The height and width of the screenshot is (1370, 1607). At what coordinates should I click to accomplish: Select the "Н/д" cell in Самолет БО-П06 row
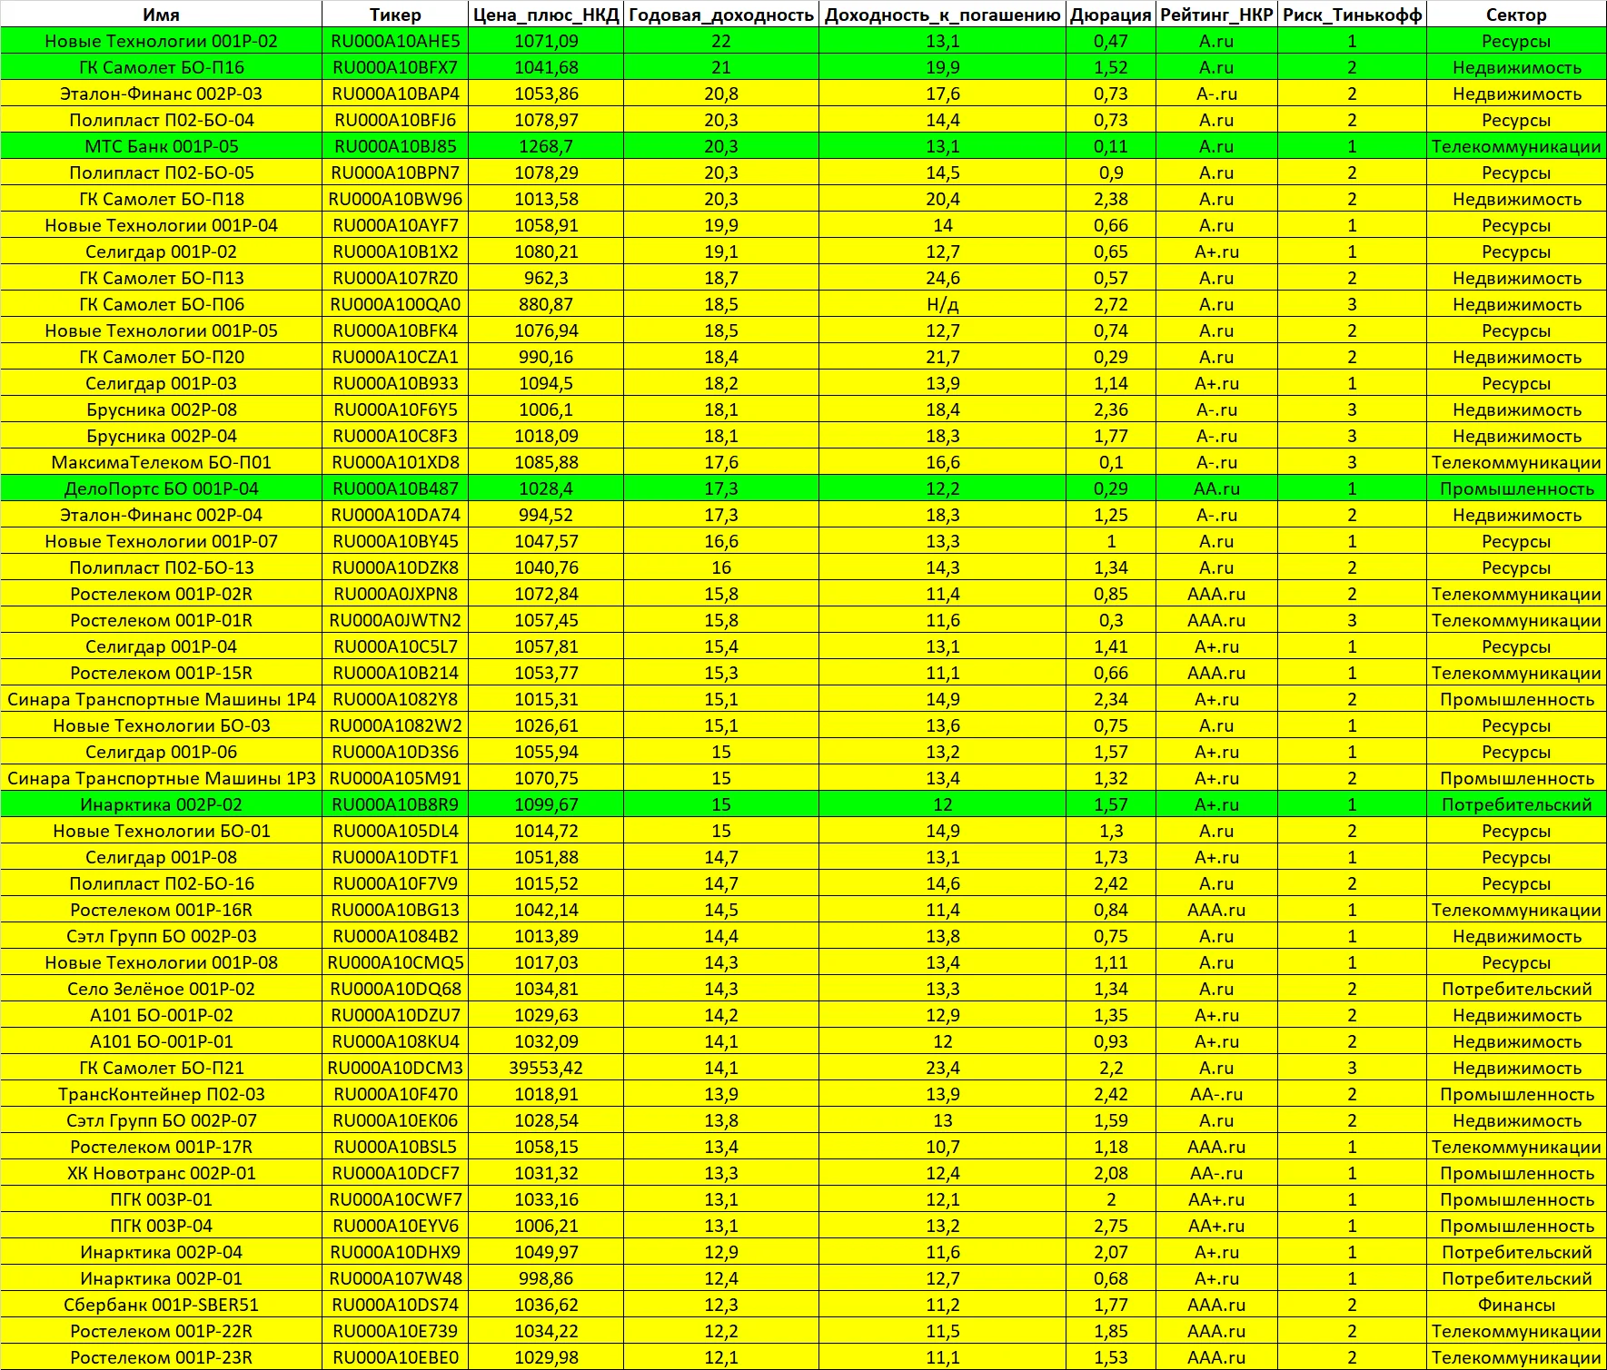click(x=943, y=304)
